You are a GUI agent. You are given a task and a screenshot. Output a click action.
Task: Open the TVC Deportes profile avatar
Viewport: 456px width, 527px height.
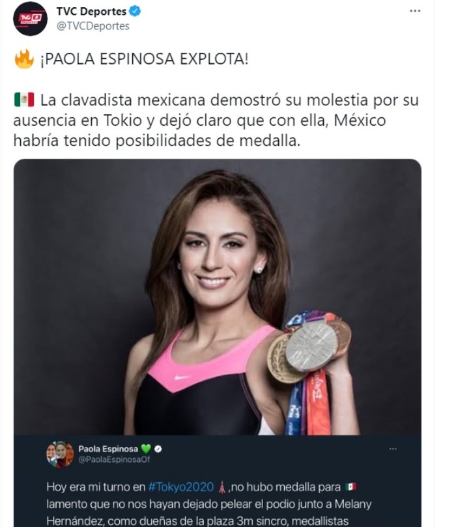[x=30, y=19]
